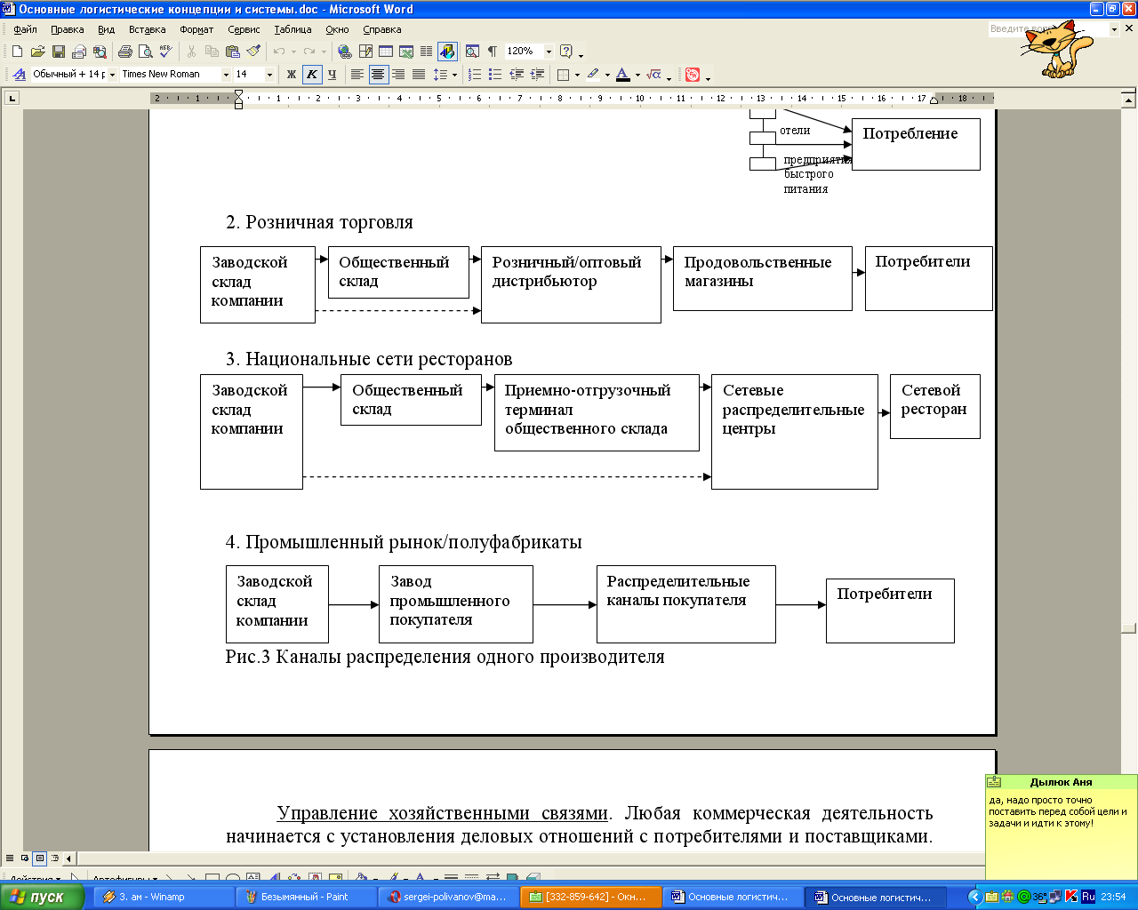Click the red FineReader toolbar icon
1138x910 pixels.
[x=693, y=75]
